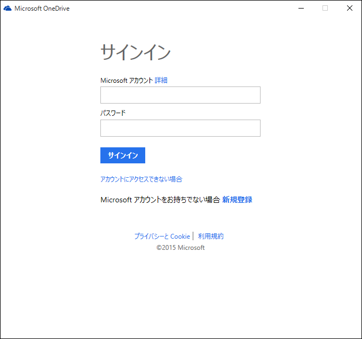
Task: Open the プライバシーと Cookie link
Action: click(162, 236)
